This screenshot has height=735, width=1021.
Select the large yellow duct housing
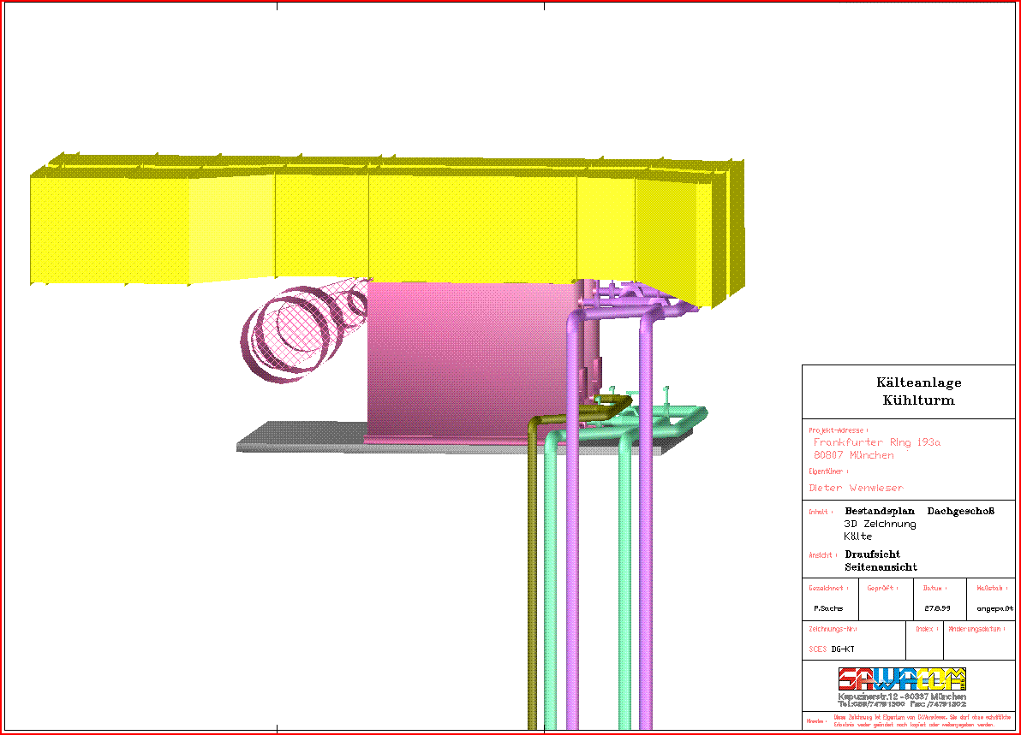pos(385,222)
